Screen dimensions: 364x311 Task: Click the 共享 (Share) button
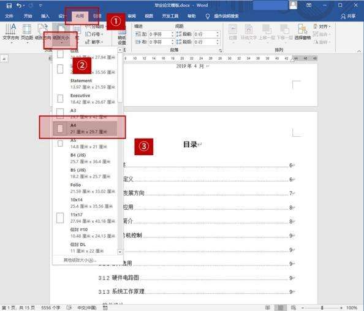tap(348, 16)
